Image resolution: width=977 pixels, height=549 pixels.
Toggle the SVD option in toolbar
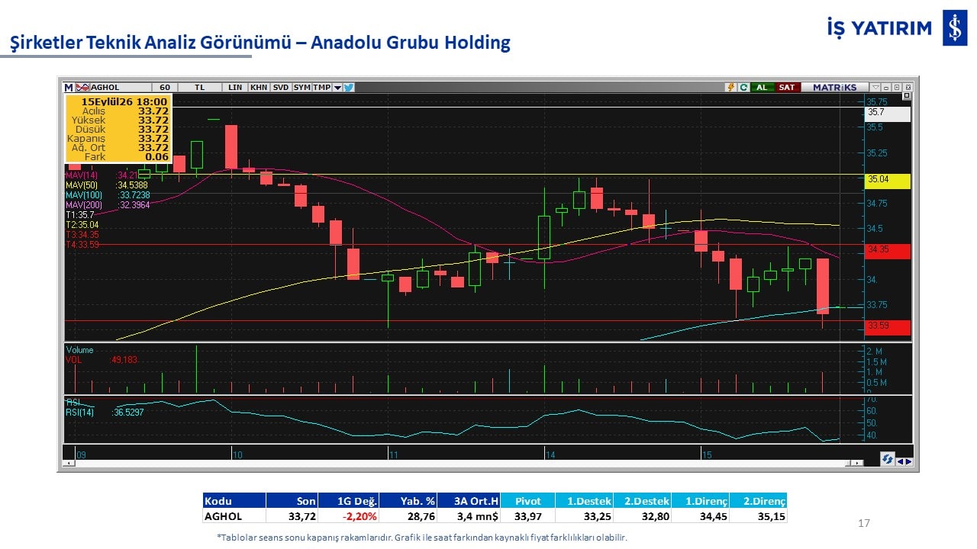click(281, 87)
